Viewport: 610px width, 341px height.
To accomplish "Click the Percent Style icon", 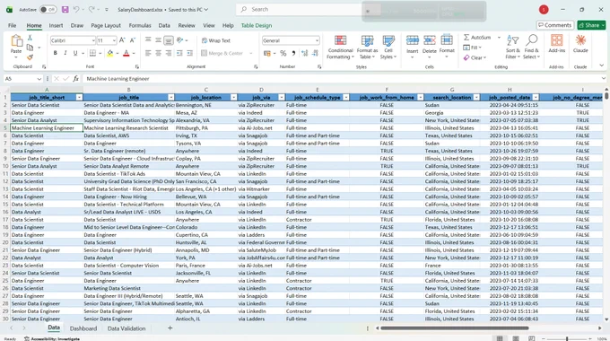I will [x=283, y=53].
